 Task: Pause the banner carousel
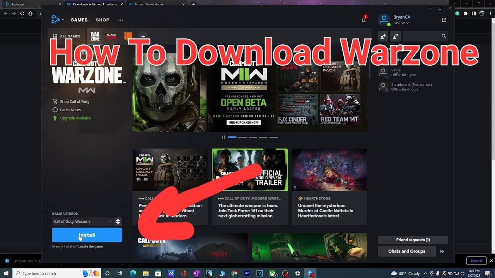pos(223,137)
